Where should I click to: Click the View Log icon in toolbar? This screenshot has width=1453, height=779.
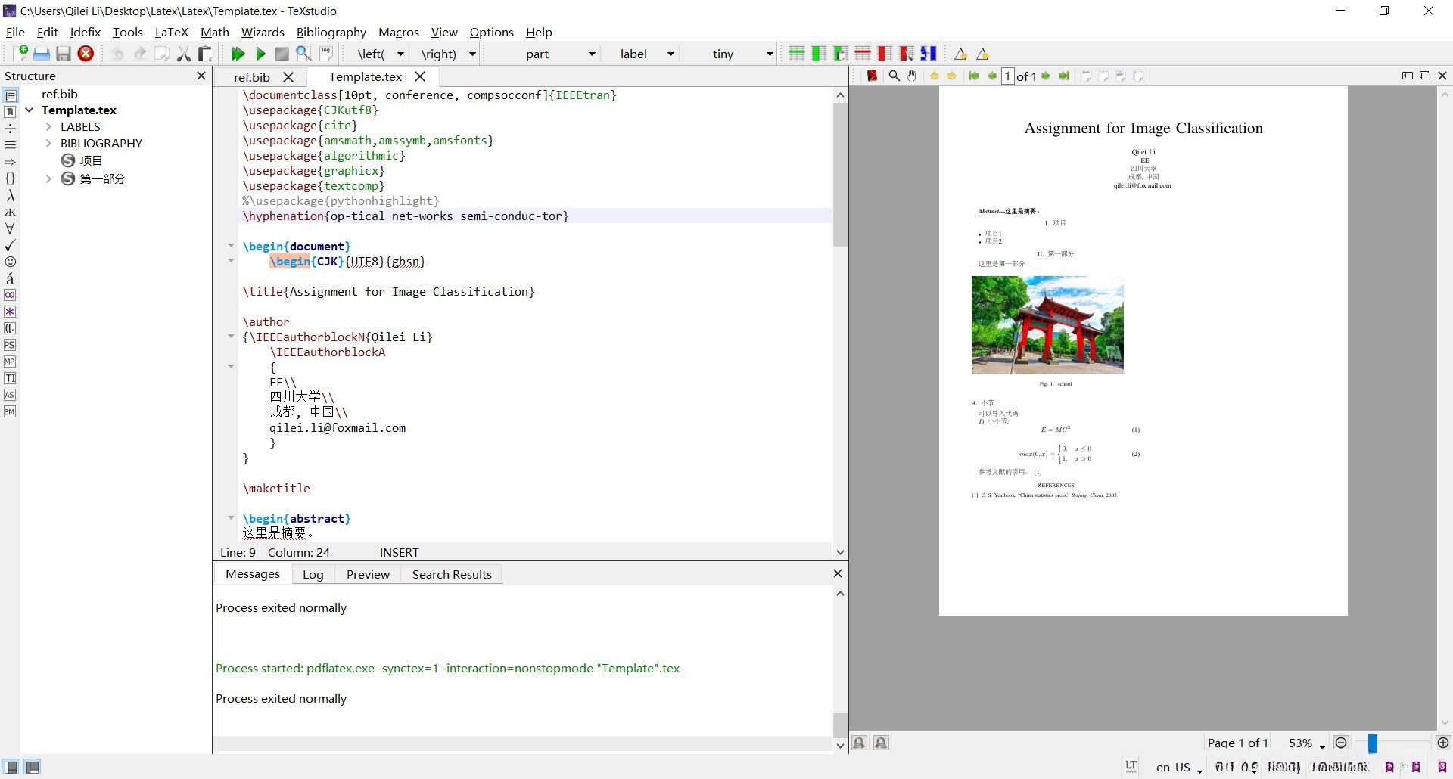pos(326,54)
